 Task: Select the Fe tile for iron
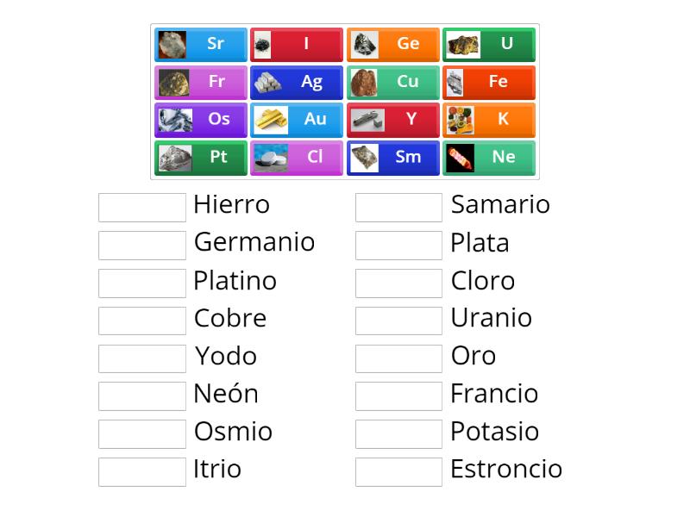point(488,82)
